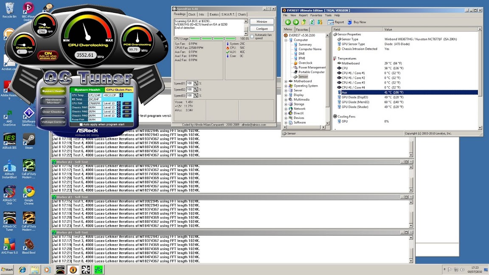This screenshot has width=489, height=275.
Task: Select the CPU Quiet Fan tab in OC Tuner
Action: pos(119,90)
